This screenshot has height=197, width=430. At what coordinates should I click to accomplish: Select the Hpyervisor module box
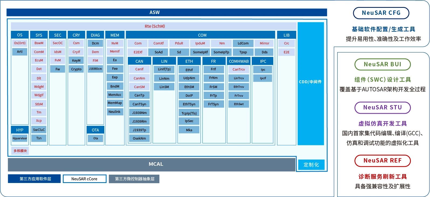20,138
